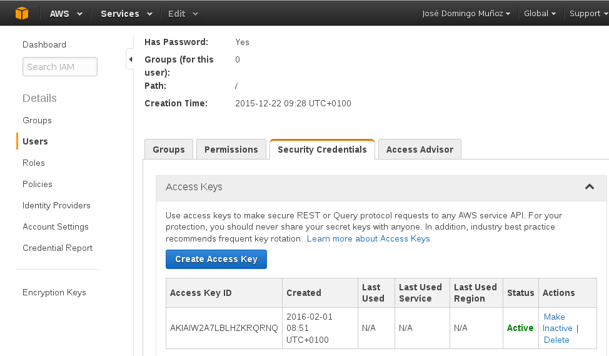Delete the listed access key
Viewport: 609px width, 356px height.
coord(556,340)
